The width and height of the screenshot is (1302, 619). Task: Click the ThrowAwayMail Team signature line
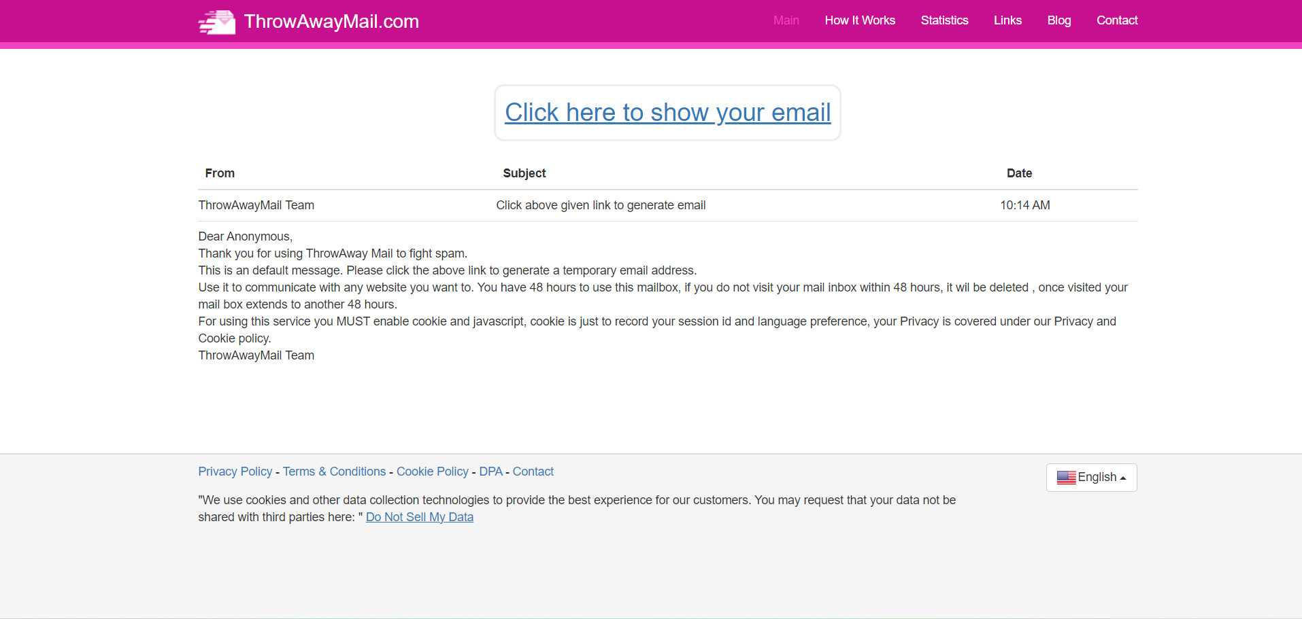pos(256,355)
